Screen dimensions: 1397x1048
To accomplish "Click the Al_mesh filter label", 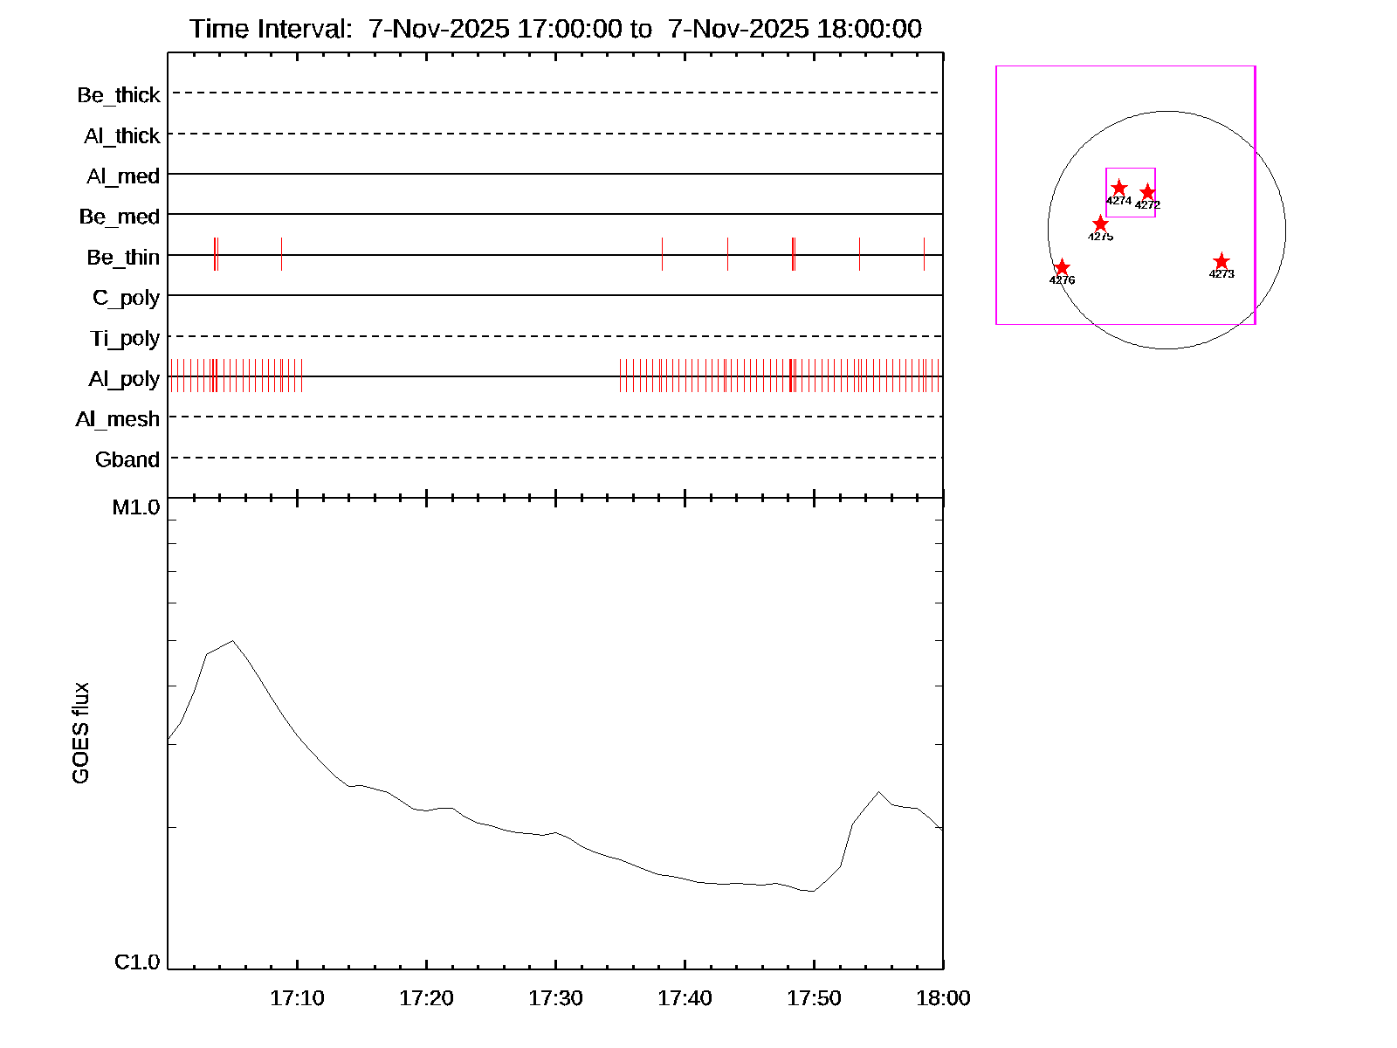I will 118,419.
